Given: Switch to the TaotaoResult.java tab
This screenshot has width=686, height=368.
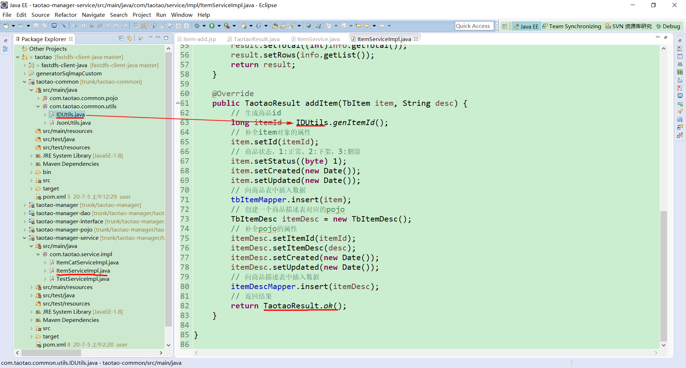Looking at the screenshot, I should click(253, 39).
